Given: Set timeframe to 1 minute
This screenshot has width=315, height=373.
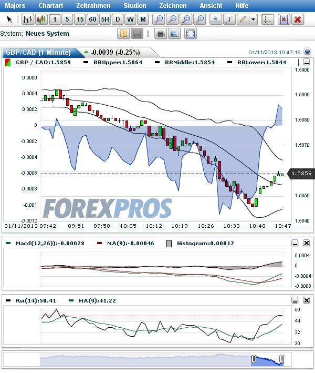Looking at the screenshot, I should coord(55,19).
